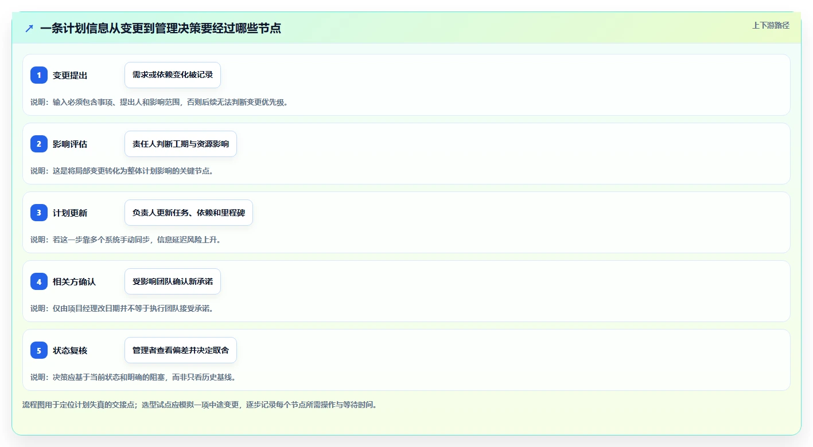Click the 计划更新 step name
813x447 pixels.
click(x=70, y=213)
